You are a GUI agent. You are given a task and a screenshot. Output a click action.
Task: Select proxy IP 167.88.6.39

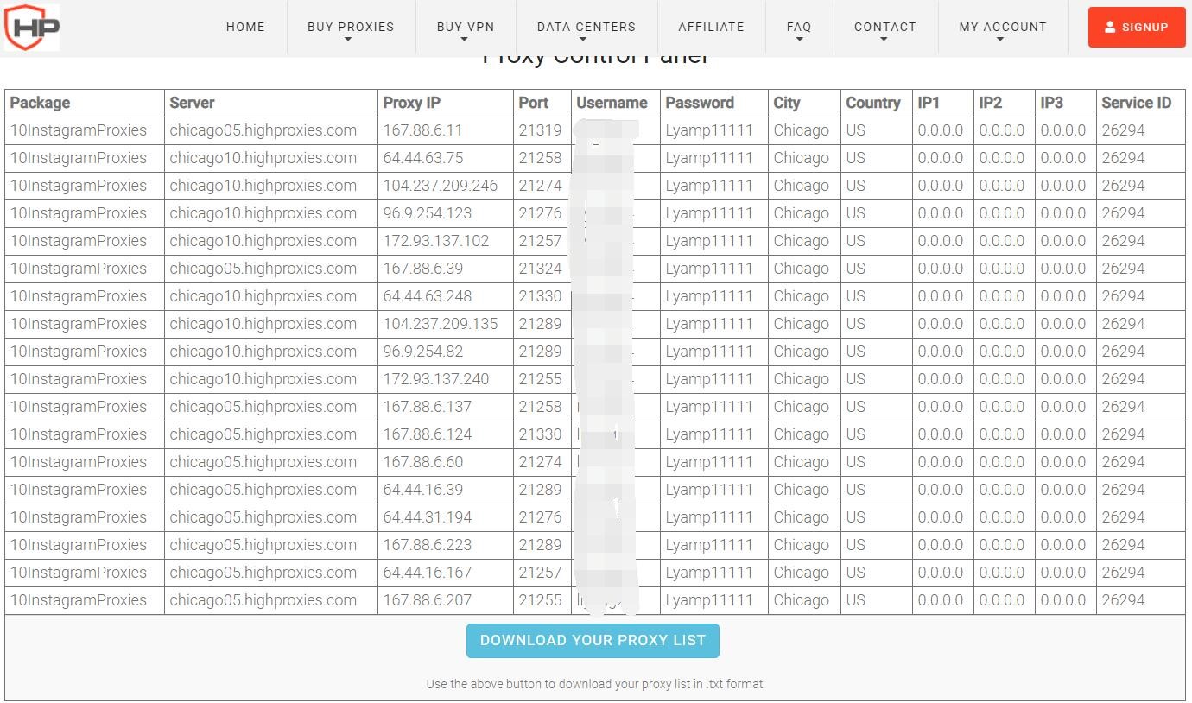pos(423,269)
